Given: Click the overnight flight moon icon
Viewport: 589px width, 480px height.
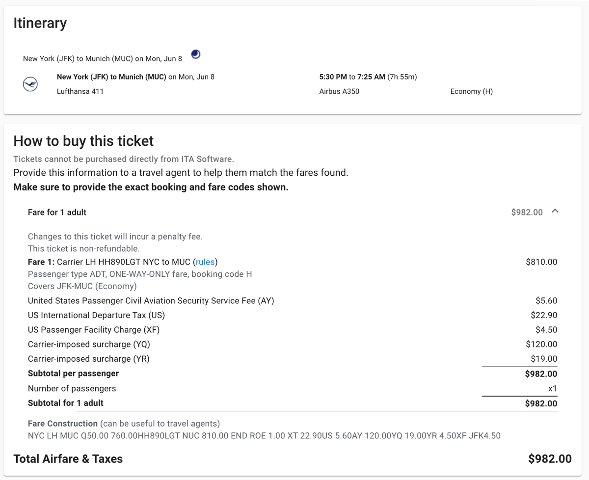Looking at the screenshot, I should [x=196, y=54].
